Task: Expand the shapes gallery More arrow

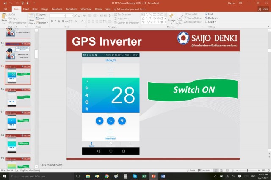Action: (166, 22)
